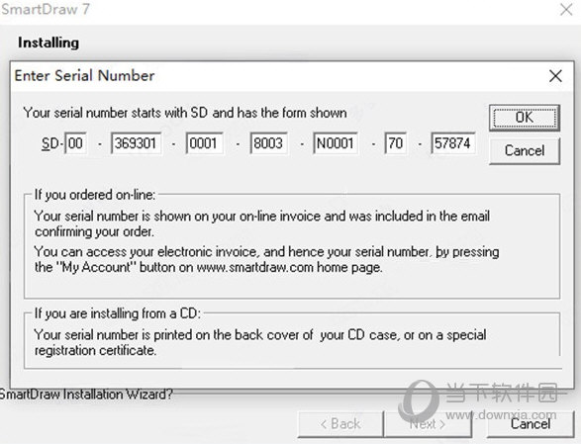Click the SD- prefix label
Image resolution: width=581 pixels, height=444 pixels.
pyautogui.click(x=52, y=143)
